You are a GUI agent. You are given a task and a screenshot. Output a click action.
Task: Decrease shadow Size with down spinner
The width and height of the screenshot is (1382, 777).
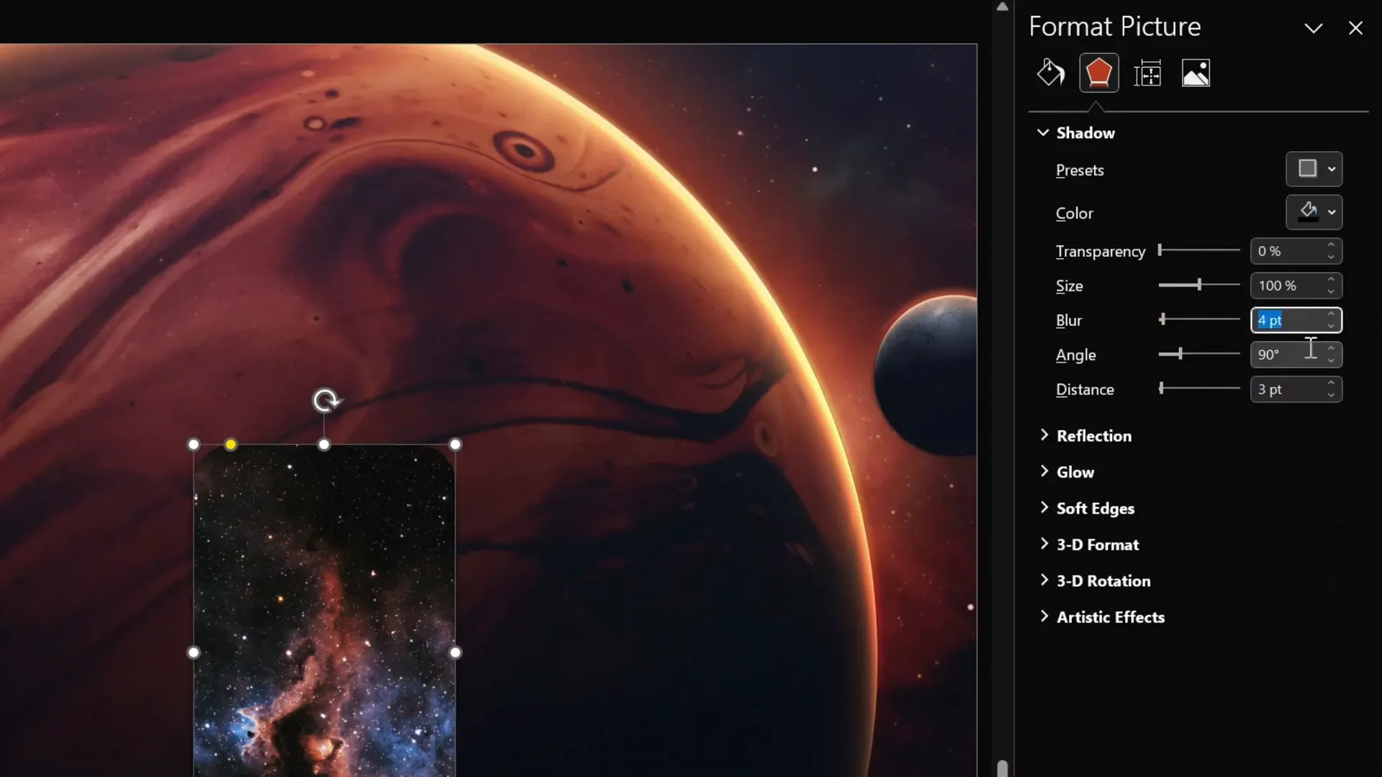1331,291
